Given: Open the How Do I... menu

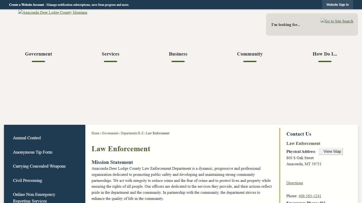Looking at the screenshot, I should (325, 54).
